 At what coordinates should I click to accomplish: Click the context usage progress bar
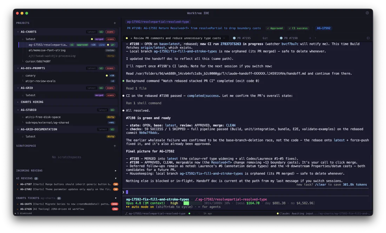pos(192,203)
